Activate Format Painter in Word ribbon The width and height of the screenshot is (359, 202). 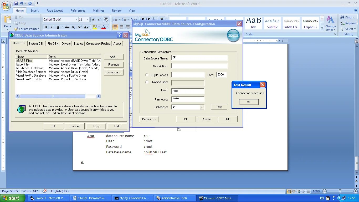(26, 29)
